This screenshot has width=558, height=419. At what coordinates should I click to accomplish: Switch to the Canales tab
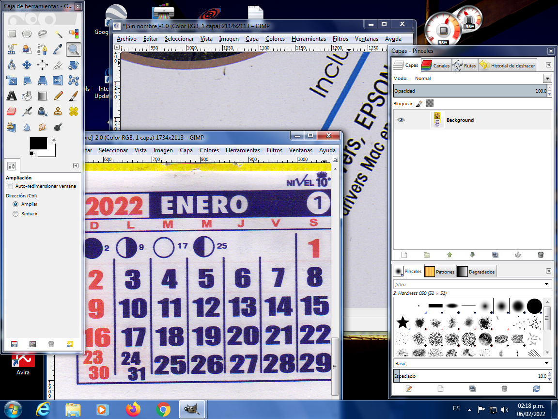(x=436, y=65)
